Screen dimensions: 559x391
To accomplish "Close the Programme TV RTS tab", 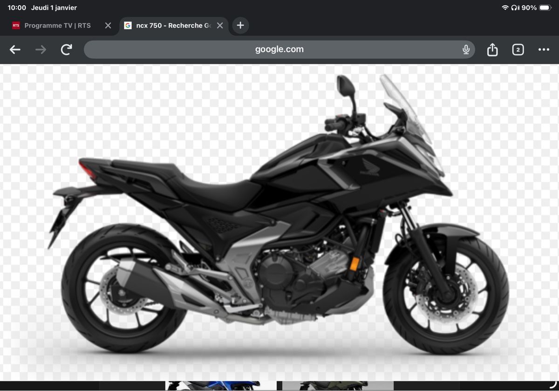I will tap(108, 26).
